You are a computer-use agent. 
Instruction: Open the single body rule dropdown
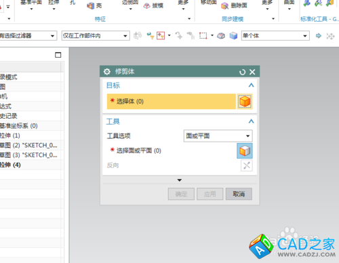click(275, 36)
